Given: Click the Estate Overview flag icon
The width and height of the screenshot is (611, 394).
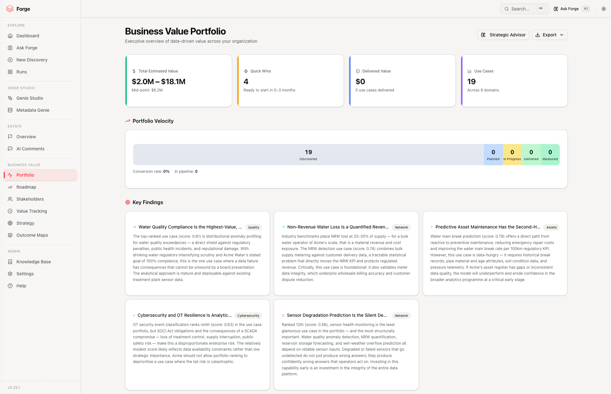Looking at the screenshot, I should 10,137.
